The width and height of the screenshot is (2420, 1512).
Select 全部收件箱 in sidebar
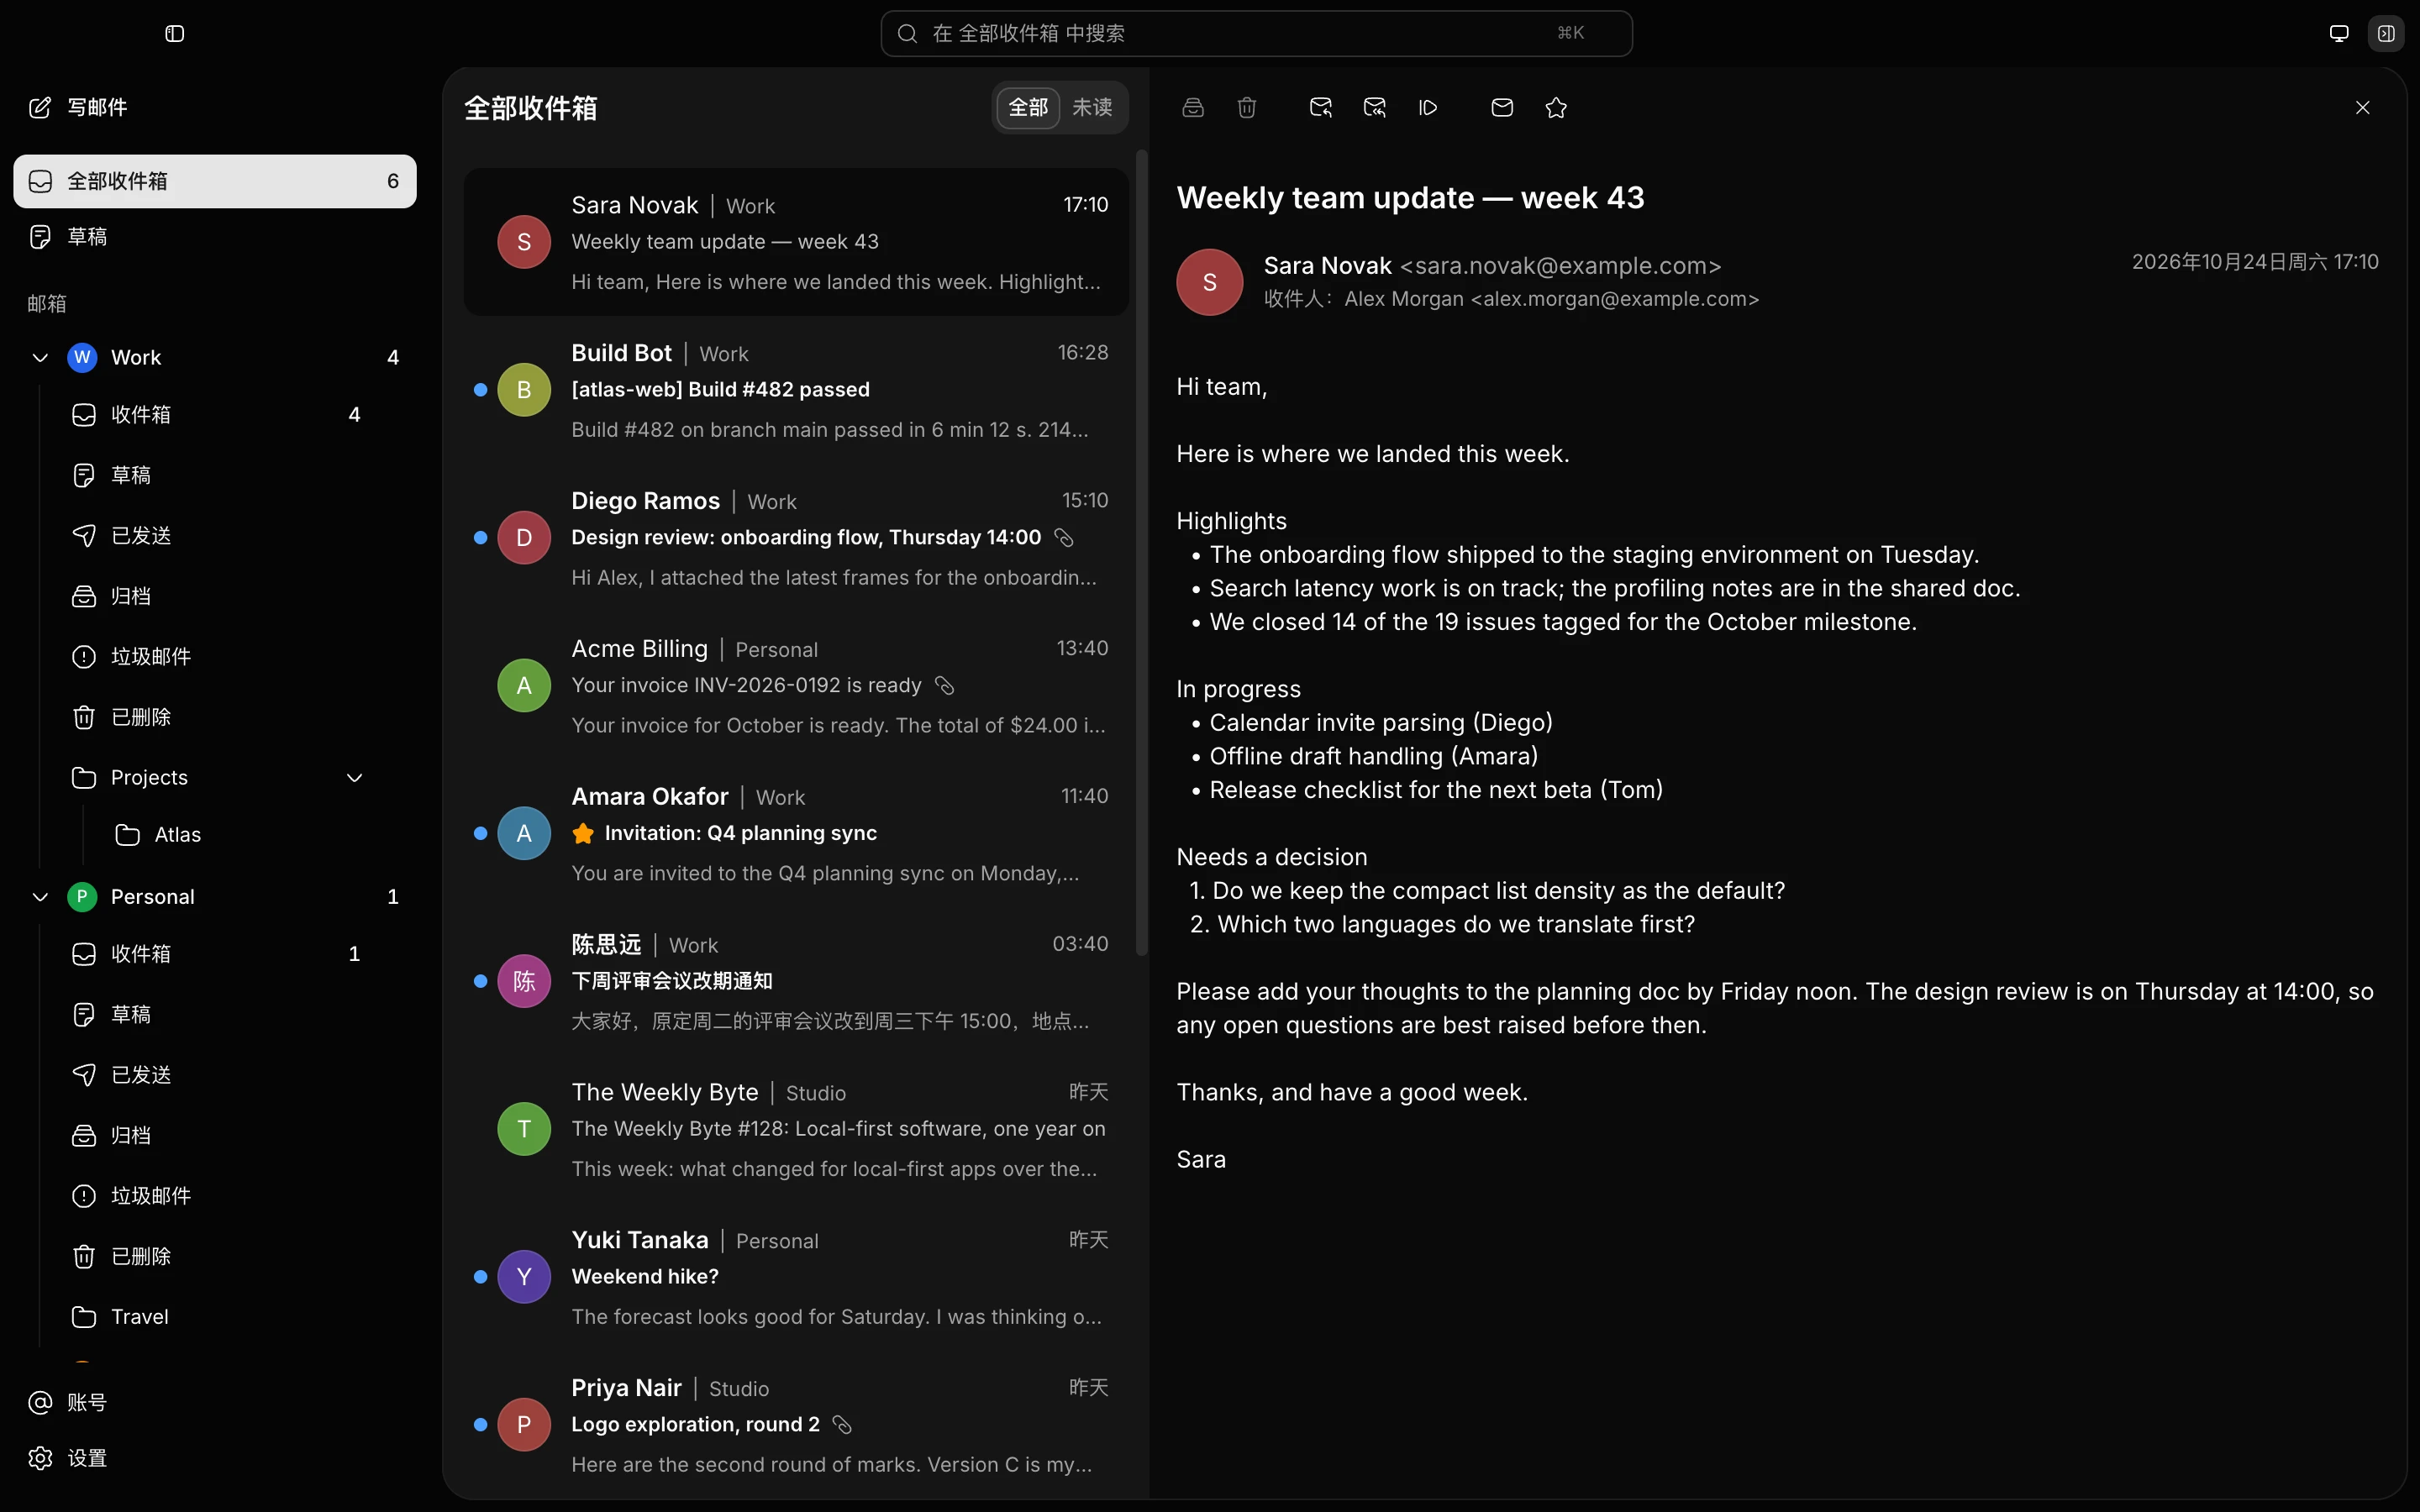tap(215, 181)
